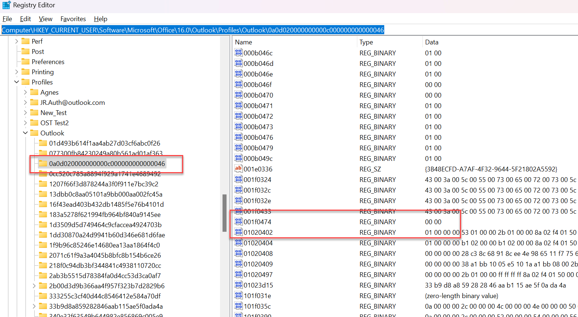The height and width of the screenshot is (317, 578).
Task: Expand the Perf key
Action: (x=16, y=41)
